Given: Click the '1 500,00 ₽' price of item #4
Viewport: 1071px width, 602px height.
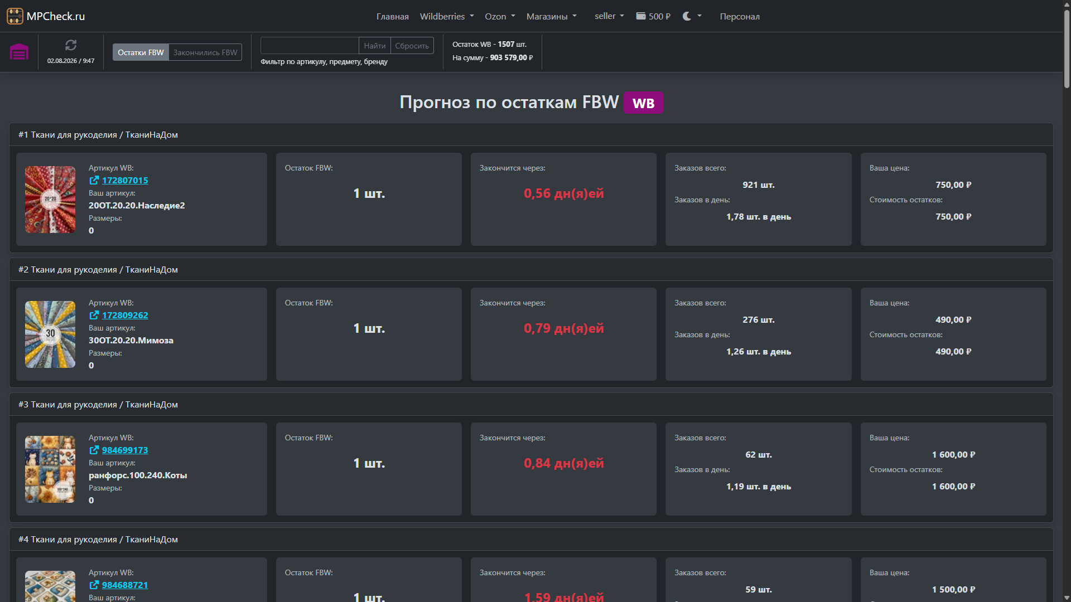Looking at the screenshot, I should coord(953,589).
